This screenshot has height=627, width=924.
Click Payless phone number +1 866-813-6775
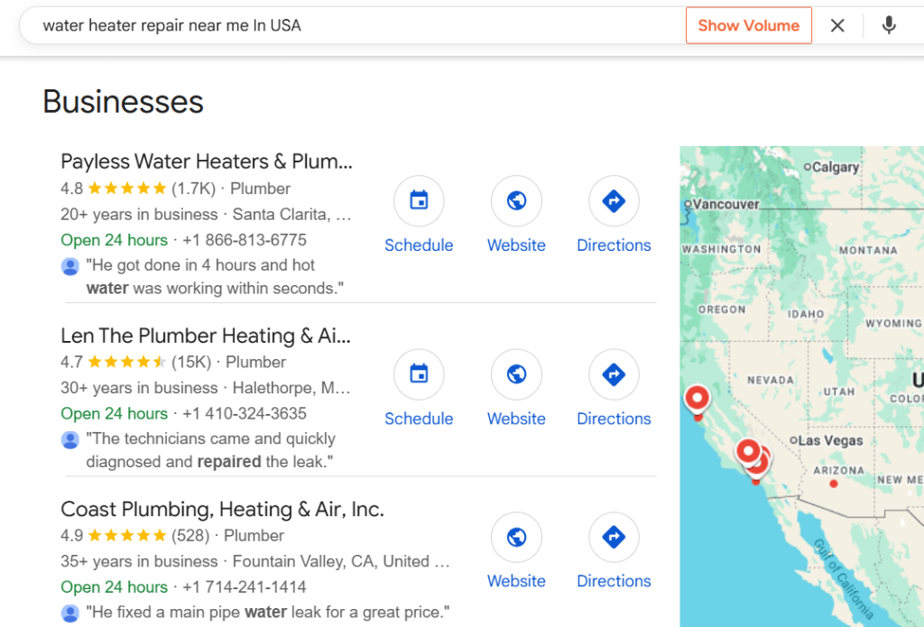pyautogui.click(x=245, y=240)
